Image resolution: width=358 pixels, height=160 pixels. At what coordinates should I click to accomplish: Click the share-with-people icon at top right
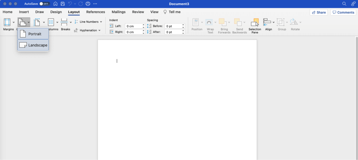click(x=353, y=4)
